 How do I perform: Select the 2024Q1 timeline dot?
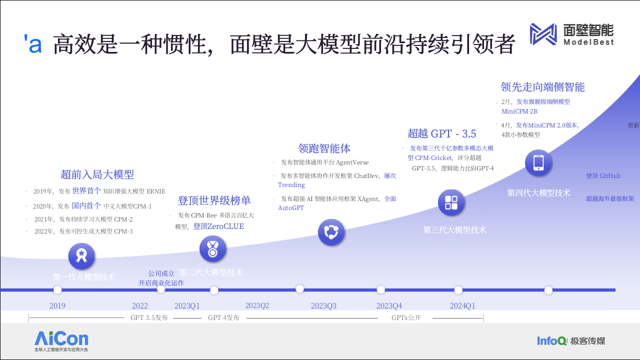458,289
